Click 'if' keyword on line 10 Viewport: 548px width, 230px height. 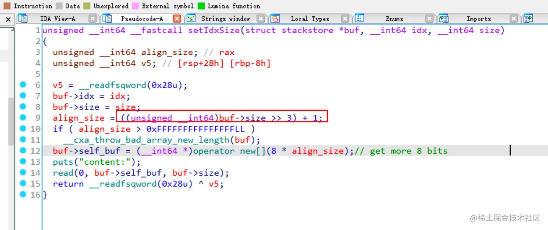tap(58, 129)
